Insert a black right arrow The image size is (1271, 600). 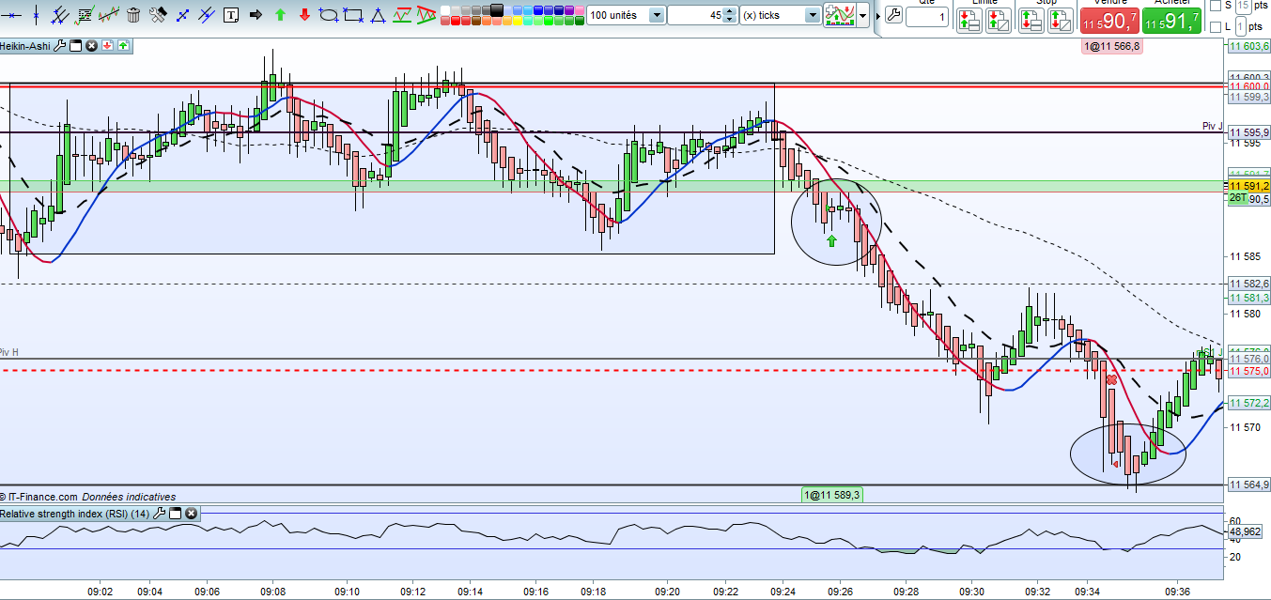point(255,15)
